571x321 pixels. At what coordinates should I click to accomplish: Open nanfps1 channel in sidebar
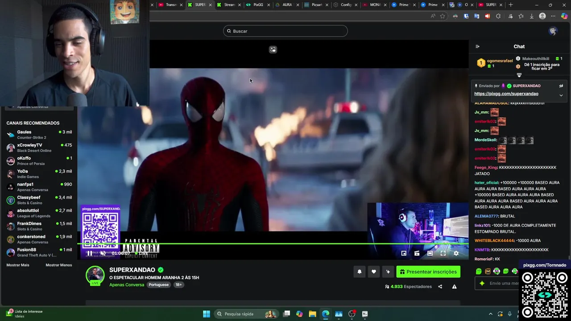(x=39, y=187)
